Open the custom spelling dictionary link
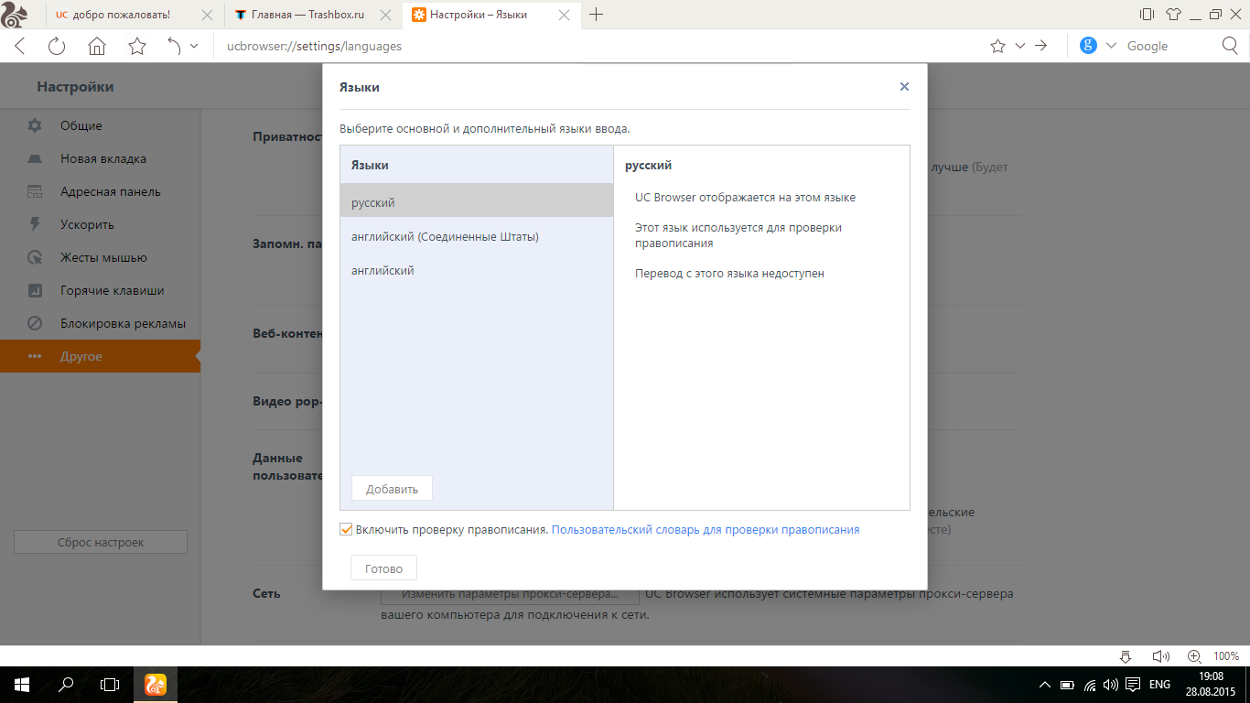The width and height of the screenshot is (1250, 703). 705,529
